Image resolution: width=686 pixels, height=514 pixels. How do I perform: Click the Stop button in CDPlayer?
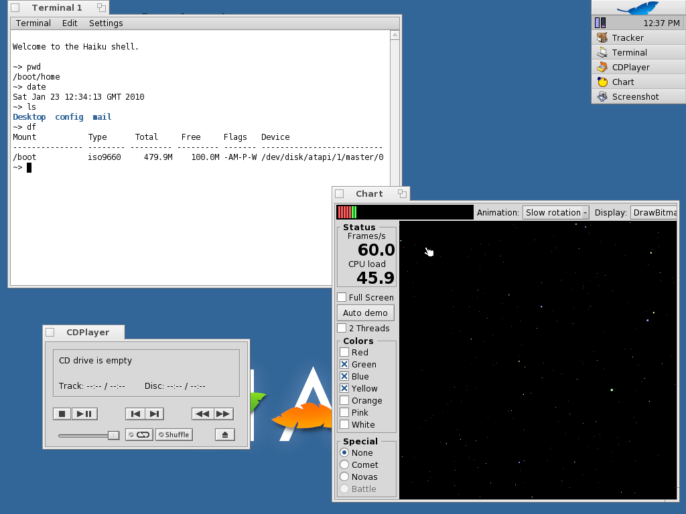pos(62,414)
